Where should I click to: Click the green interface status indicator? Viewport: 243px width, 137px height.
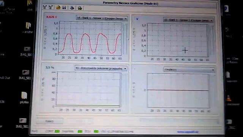coord(80,132)
